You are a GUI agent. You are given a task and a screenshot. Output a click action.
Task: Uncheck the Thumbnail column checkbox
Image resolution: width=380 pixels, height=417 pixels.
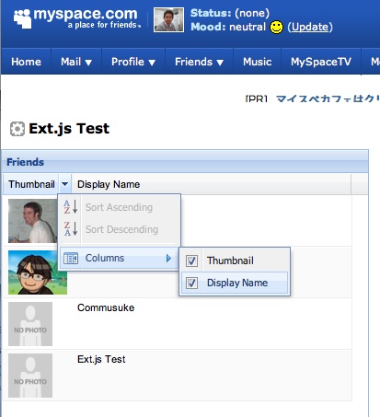point(191,261)
